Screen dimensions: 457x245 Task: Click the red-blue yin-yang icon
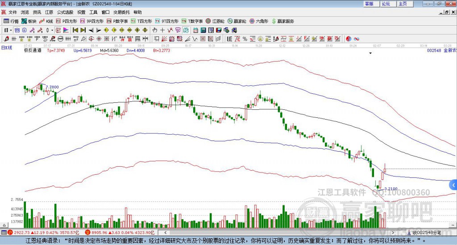[349, 39]
